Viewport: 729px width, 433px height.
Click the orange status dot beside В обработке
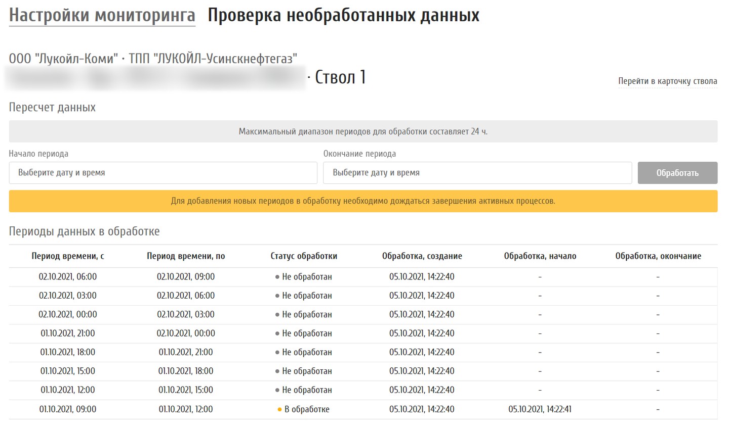point(279,409)
